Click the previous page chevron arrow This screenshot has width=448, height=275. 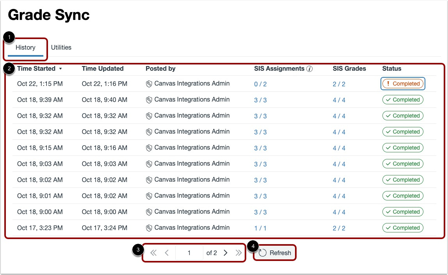(x=167, y=253)
